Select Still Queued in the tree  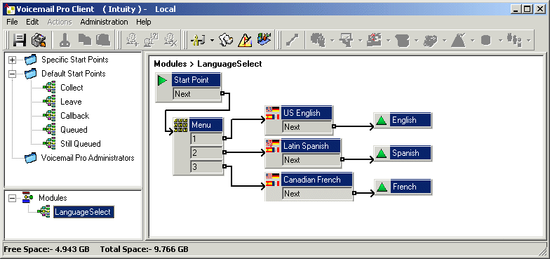point(80,144)
